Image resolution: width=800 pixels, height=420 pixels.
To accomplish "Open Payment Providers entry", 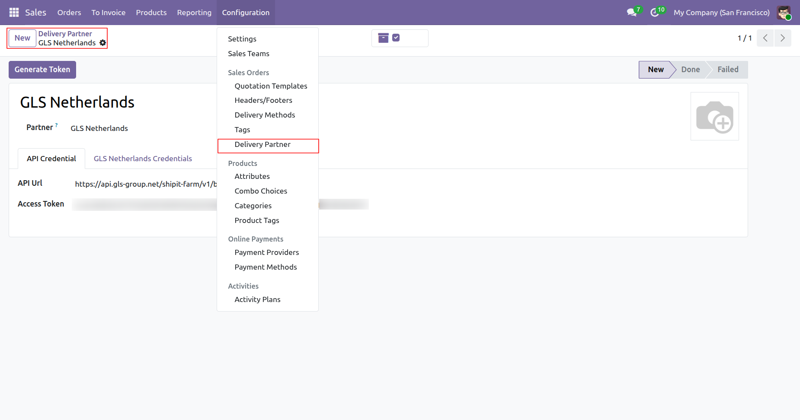I will coord(268,252).
